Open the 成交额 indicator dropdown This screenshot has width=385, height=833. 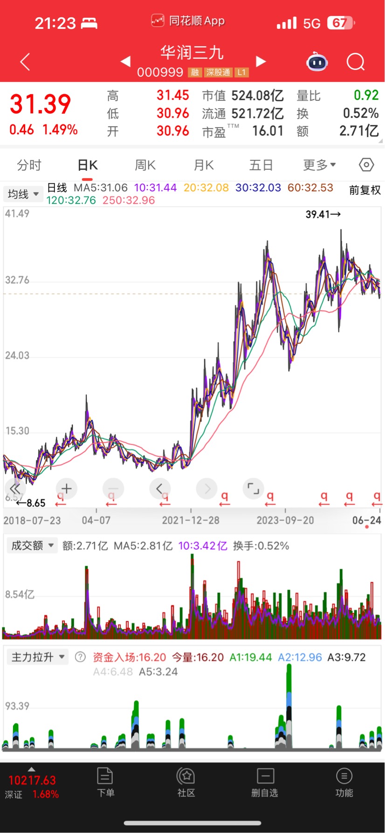click(32, 545)
